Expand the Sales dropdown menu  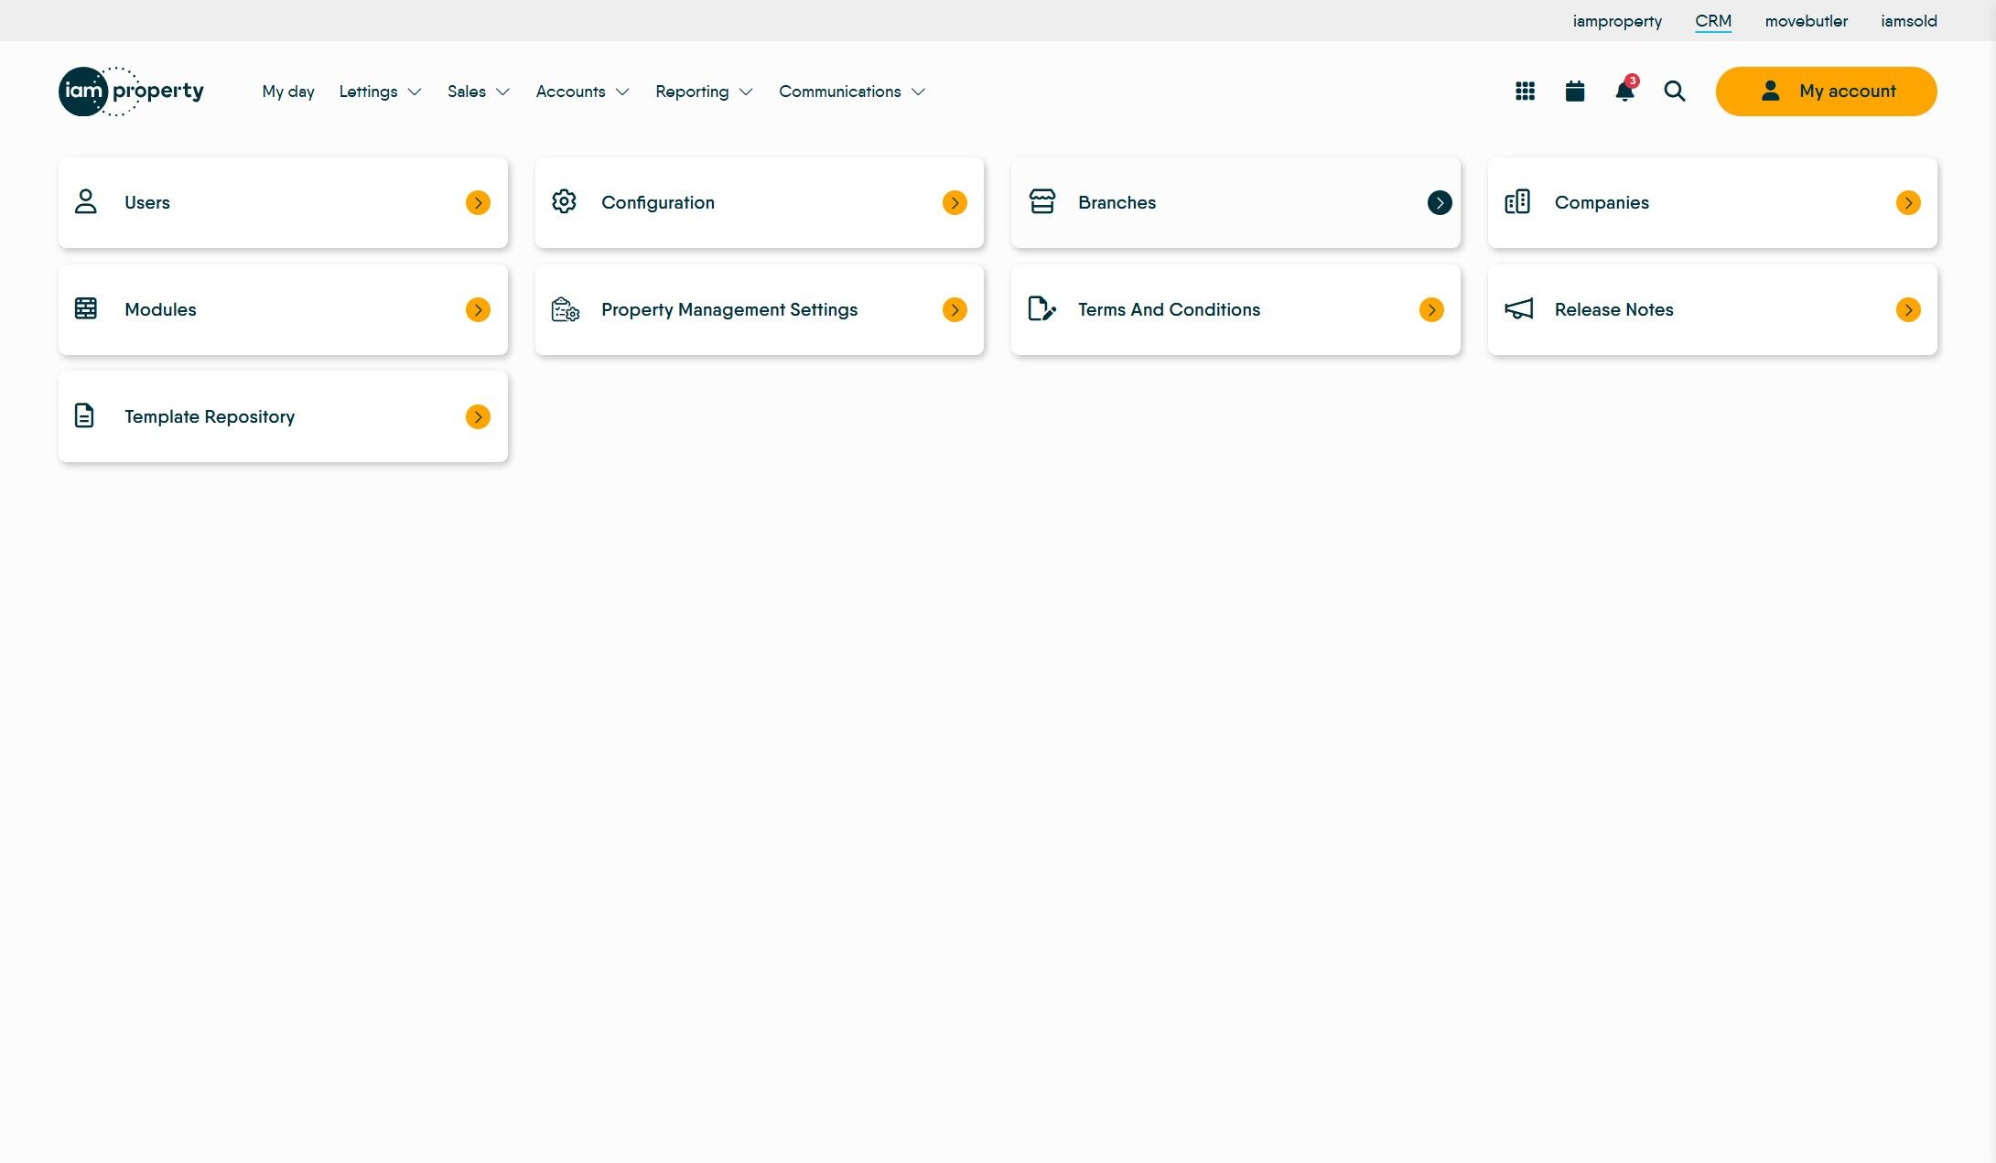[x=478, y=92]
